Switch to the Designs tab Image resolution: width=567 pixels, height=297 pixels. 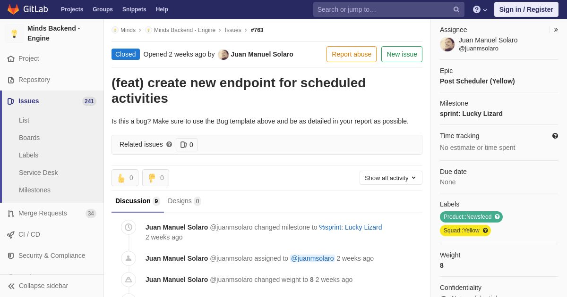click(x=184, y=201)
